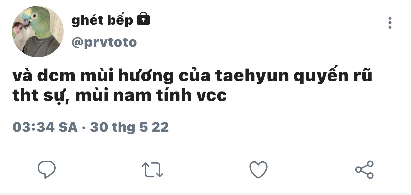Open the ghét bếp display name
Screen dimensions: 411x195
tap(102, 20)
